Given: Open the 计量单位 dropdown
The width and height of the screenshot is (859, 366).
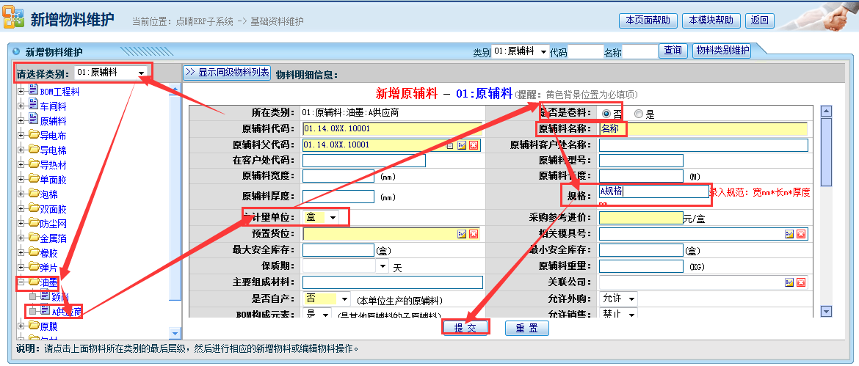Looking at the screenshot, I should (334, 218).
